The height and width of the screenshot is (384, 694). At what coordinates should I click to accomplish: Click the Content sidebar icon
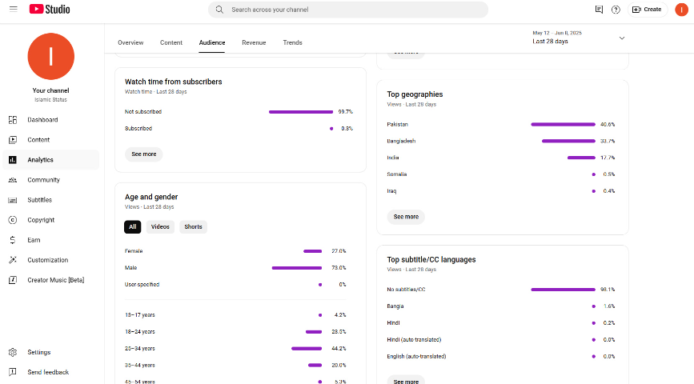(x=13, y=140)
